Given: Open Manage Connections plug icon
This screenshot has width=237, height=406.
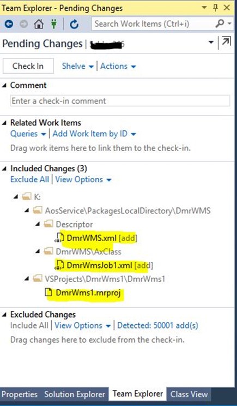Looking at the screenshot, I should click(54, 24).
